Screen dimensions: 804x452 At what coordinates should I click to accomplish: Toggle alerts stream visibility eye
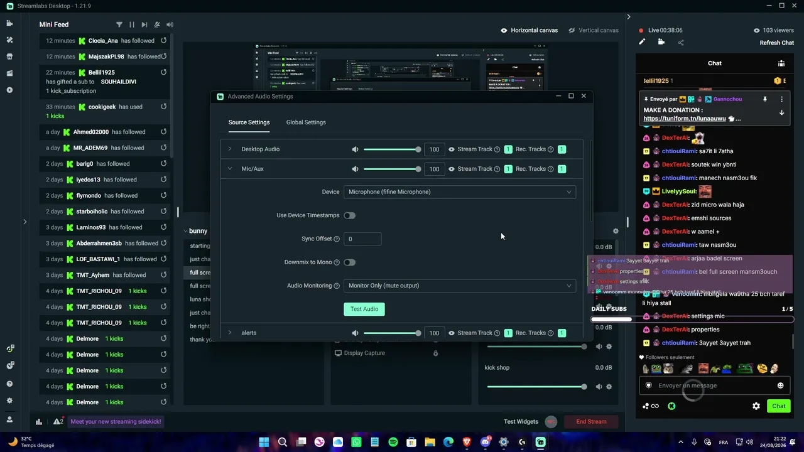point(451,333)
